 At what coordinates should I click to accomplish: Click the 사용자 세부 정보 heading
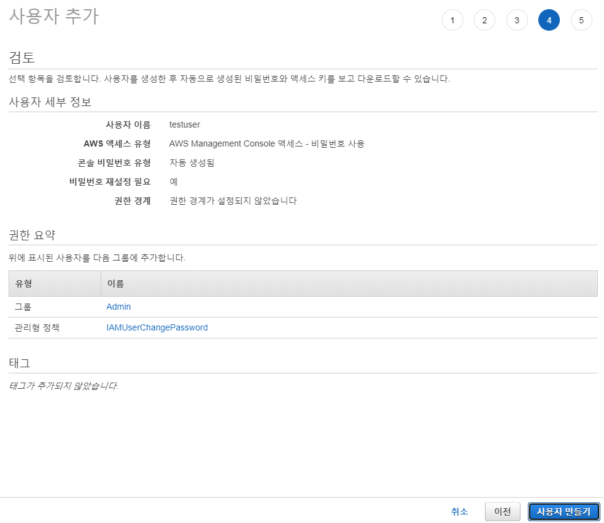coord(50,102)
